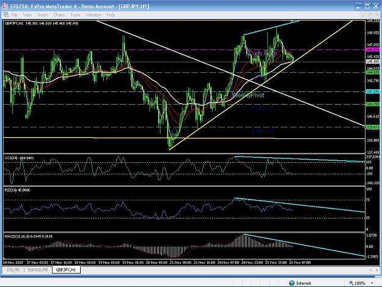The height and width of the screenshot is (287, 382).
Task: Close the MetaTrader main window
Action: (x=376, y=6)
